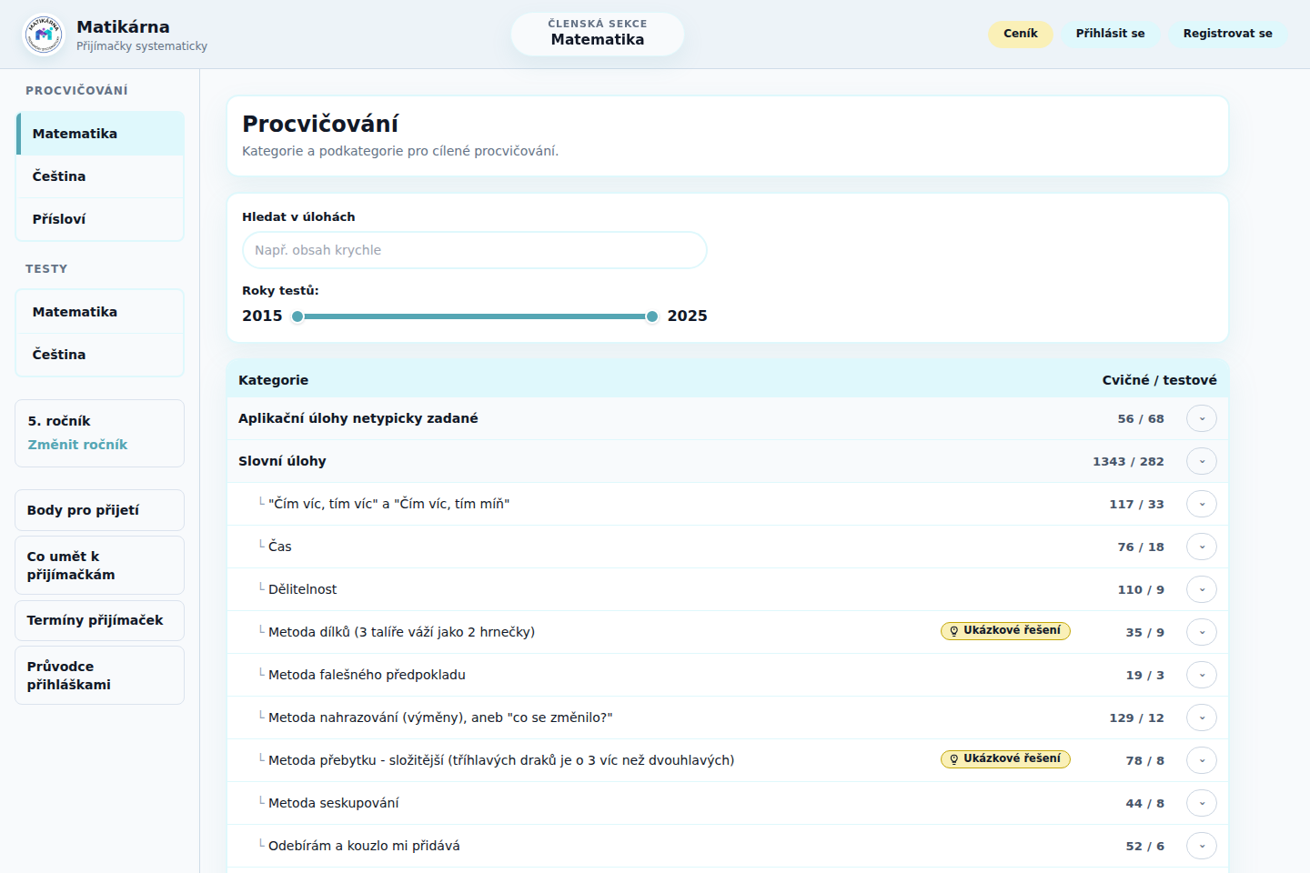Click the Matikárna site title
The image size is (1310, 873).
123,26
